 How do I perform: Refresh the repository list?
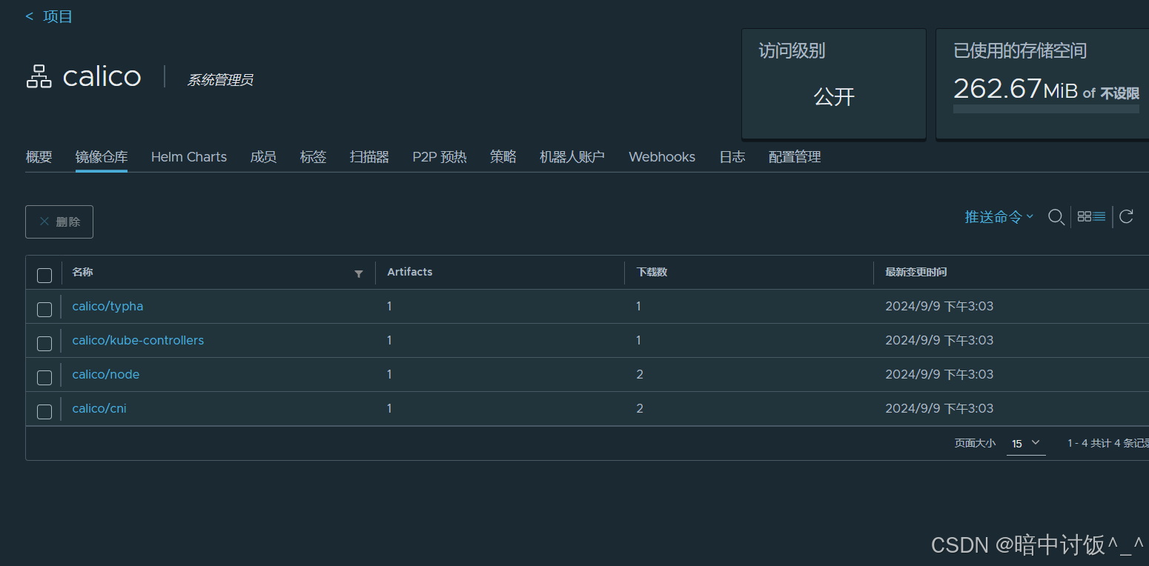(x=1126, y=216)
